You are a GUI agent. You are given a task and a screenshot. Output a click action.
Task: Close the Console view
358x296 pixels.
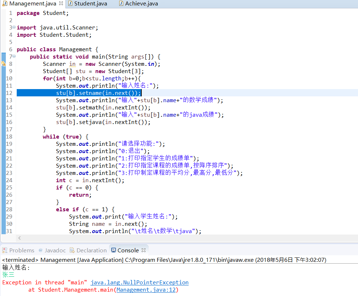(144, 250)
